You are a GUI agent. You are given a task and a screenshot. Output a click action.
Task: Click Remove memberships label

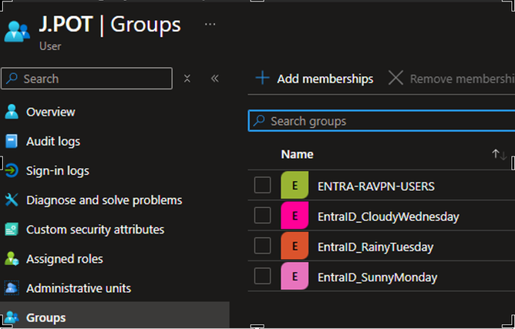(x=463, y=79)
